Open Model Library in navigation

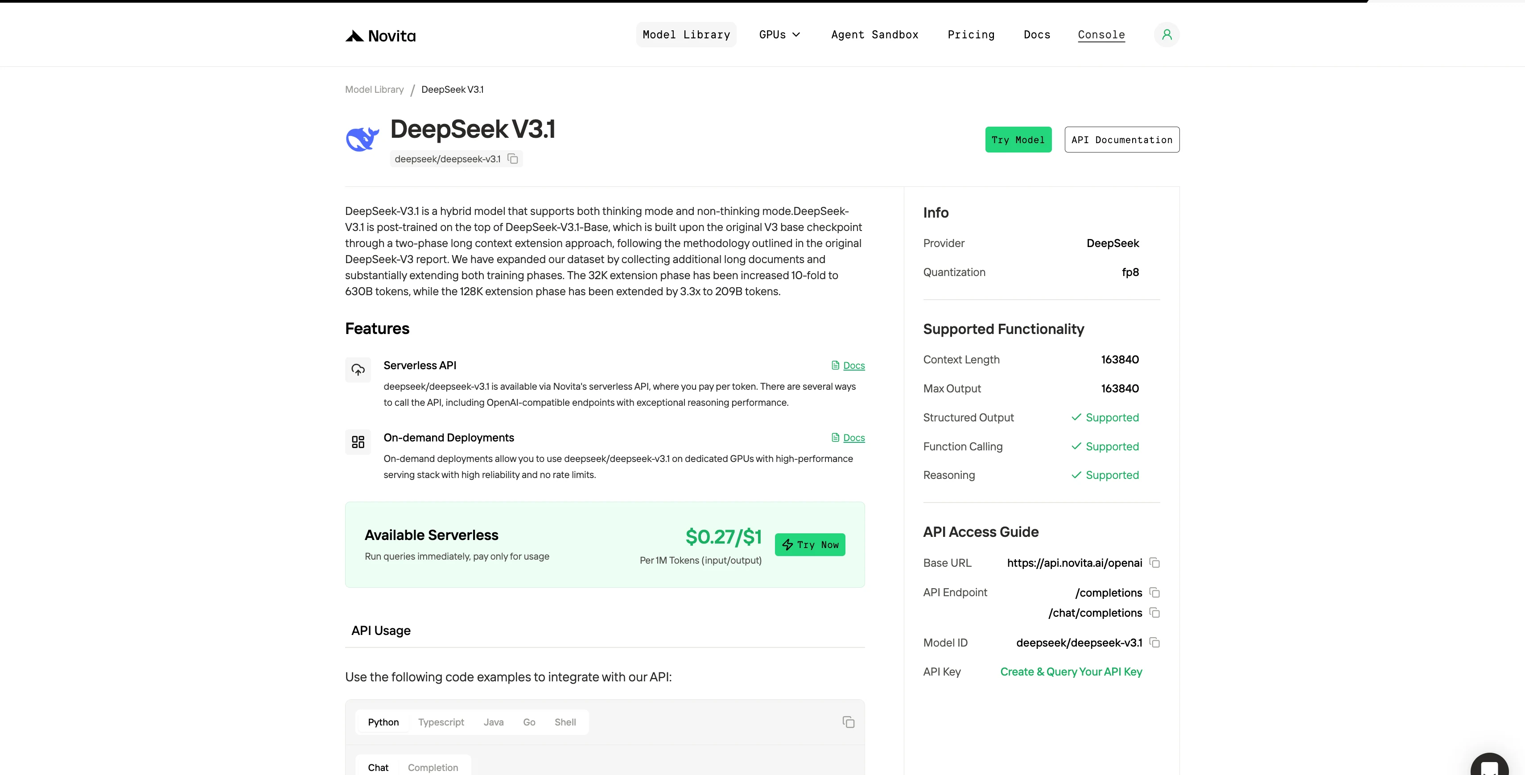(686, 34)
